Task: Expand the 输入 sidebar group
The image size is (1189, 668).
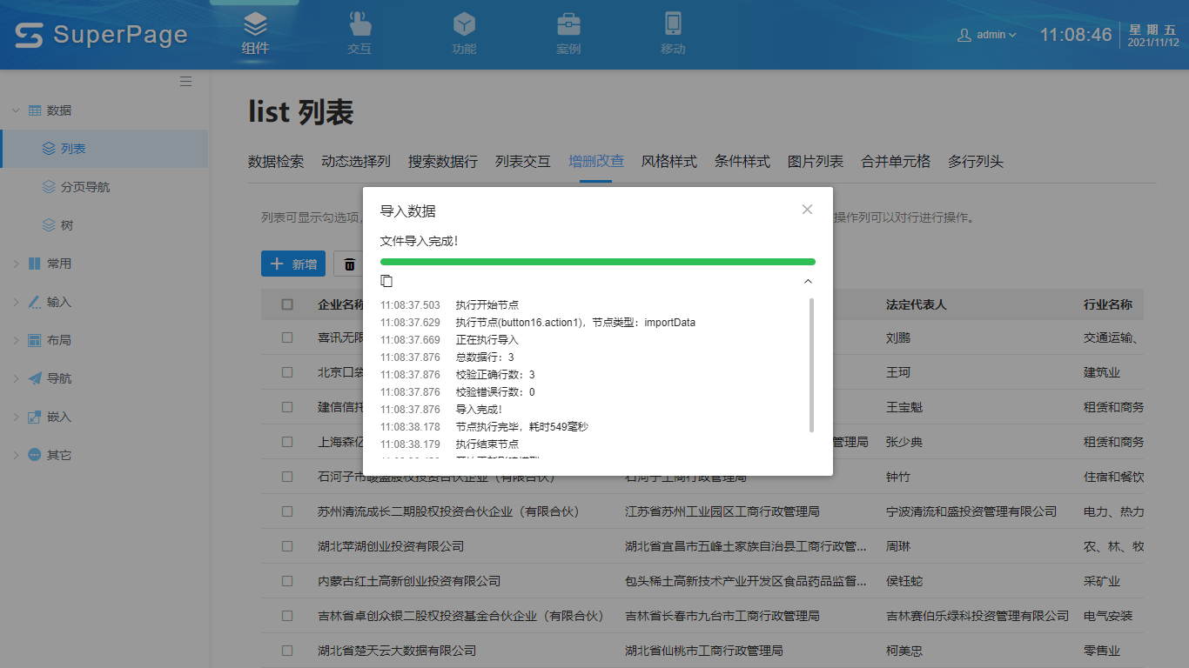Action: coord(104,302)
